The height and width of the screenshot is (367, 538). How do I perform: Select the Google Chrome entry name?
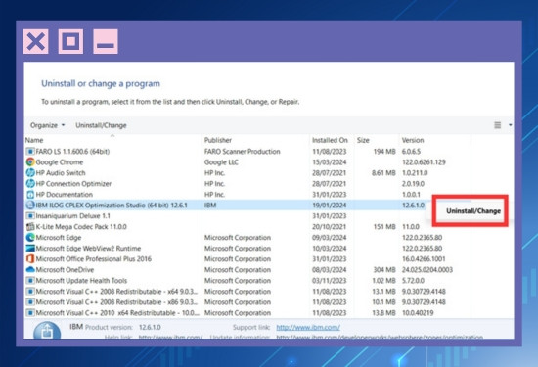click(60, 162)
